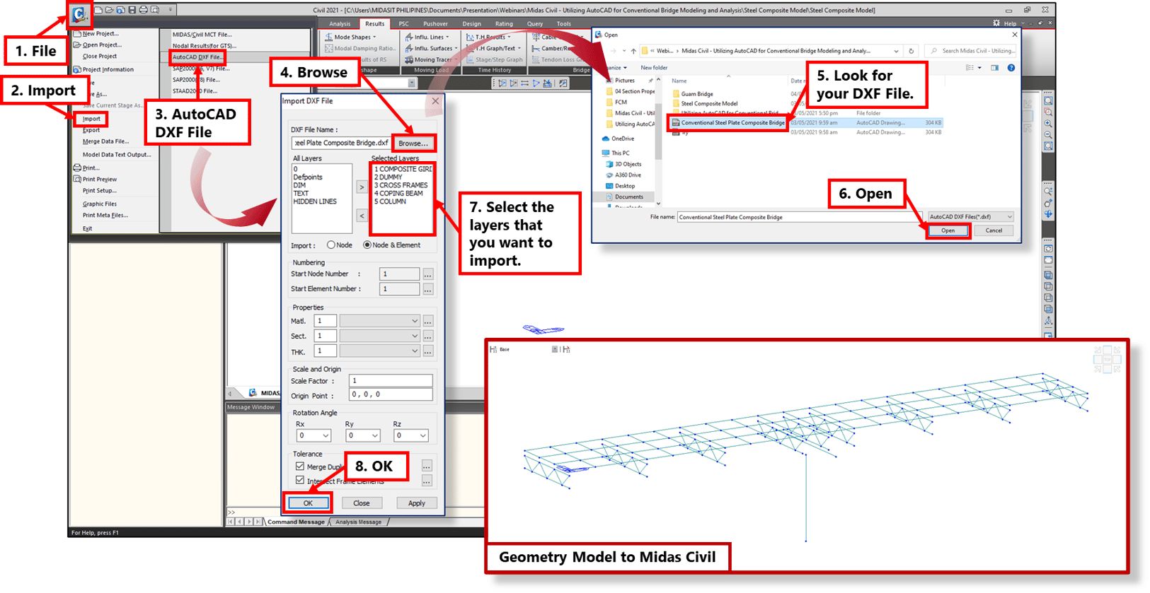Click Documents in Open dialog sidebar
This screenshot has width=1150, height=593.
pyautogui.click(x=628, y=197)
